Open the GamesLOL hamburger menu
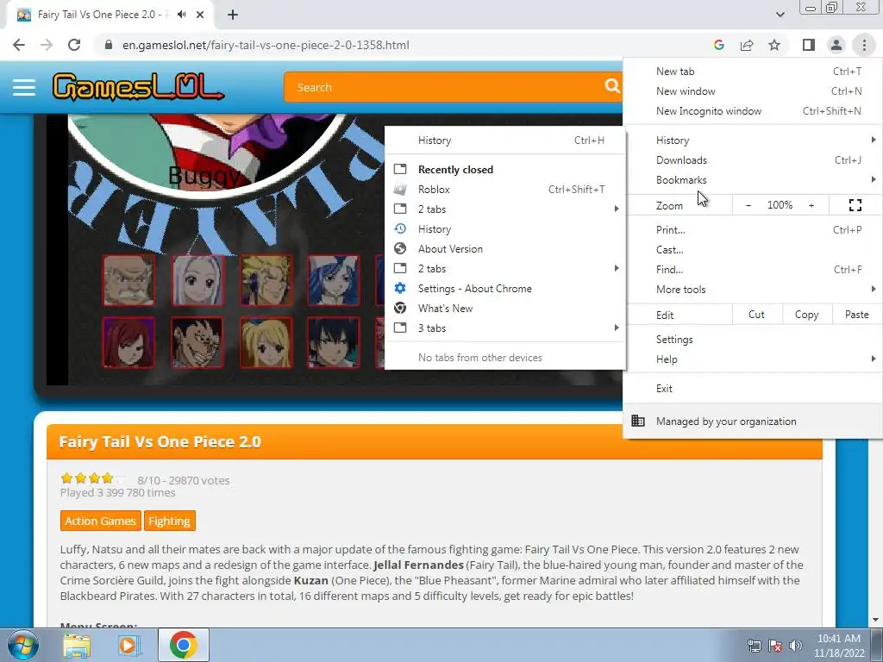 click(x=23, y=87)
